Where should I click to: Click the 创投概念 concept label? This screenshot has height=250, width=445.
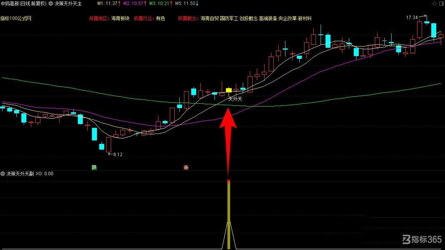248,18
